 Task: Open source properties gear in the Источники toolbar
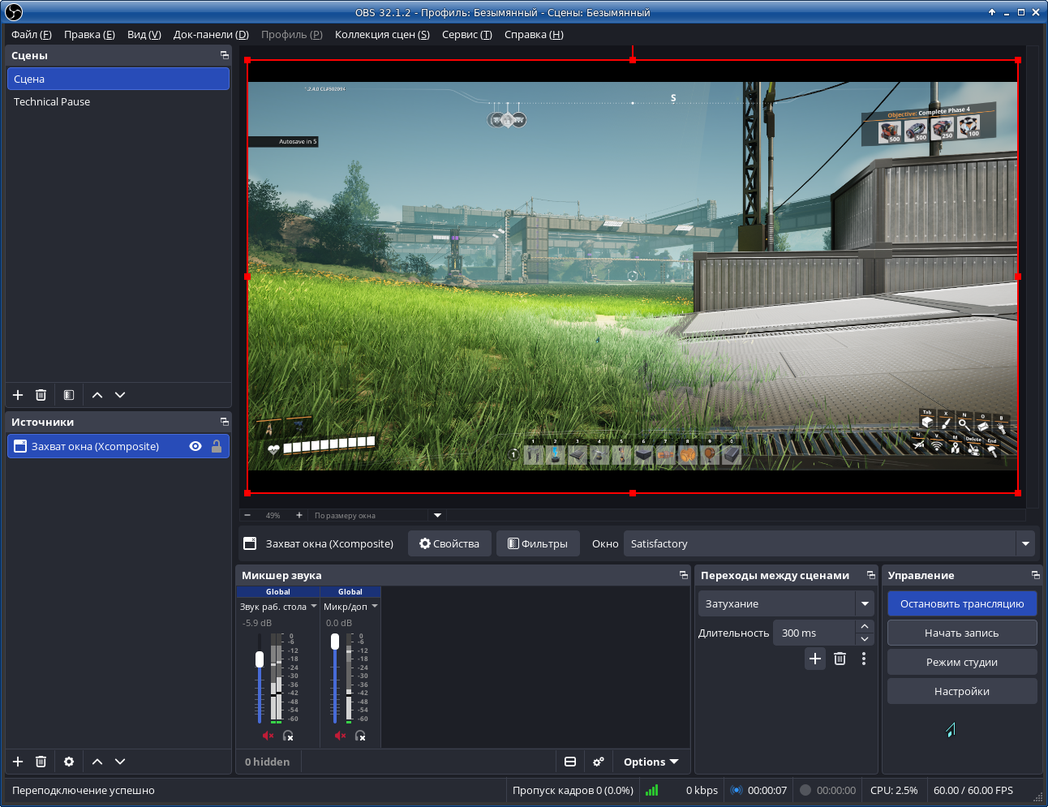point(69,762)
